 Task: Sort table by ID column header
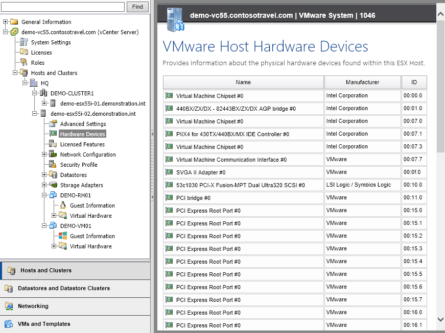point(414,82)
